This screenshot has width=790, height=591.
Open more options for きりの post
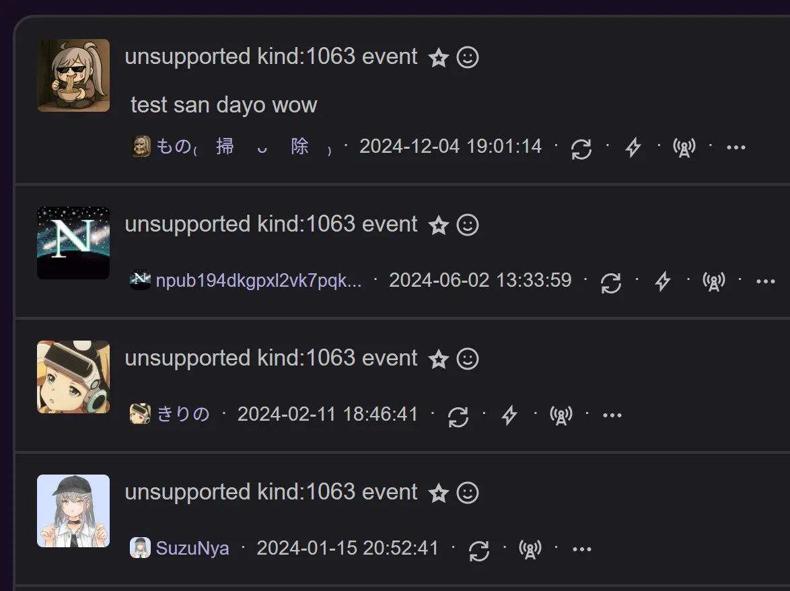(612, 415)
